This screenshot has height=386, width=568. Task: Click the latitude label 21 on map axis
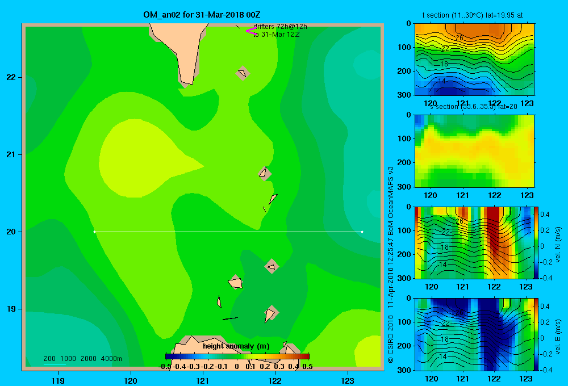click(x=11, y=154)
